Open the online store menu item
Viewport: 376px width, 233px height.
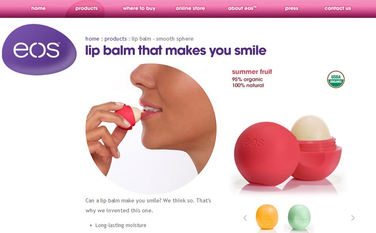[x=190, y=8]
